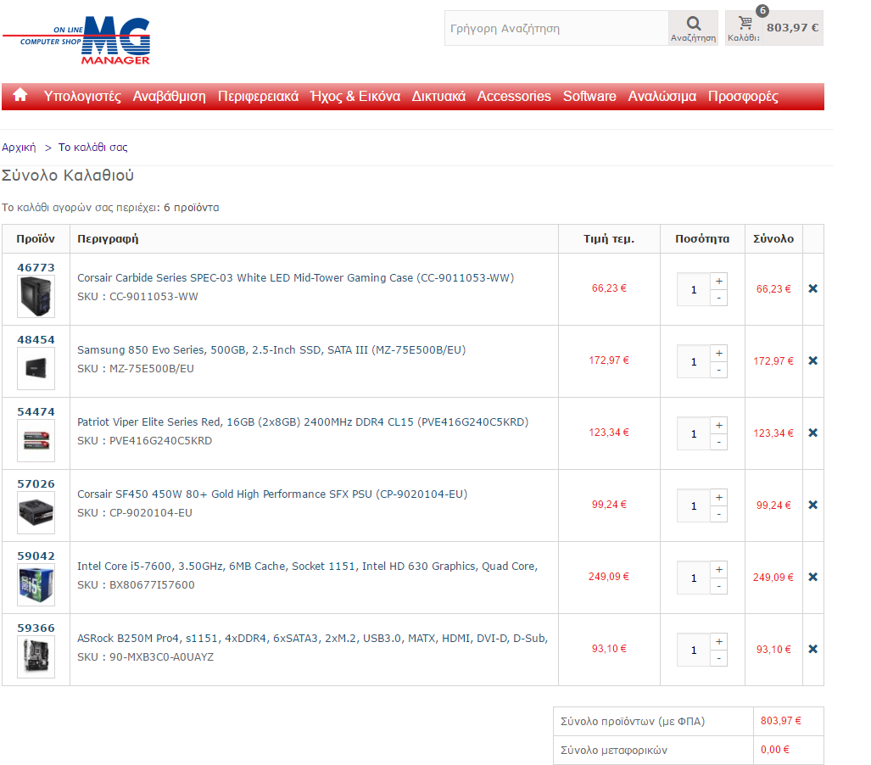Open the Περιφερειακά menu
This screenshot has height=765, width=871.
(258, 96)
